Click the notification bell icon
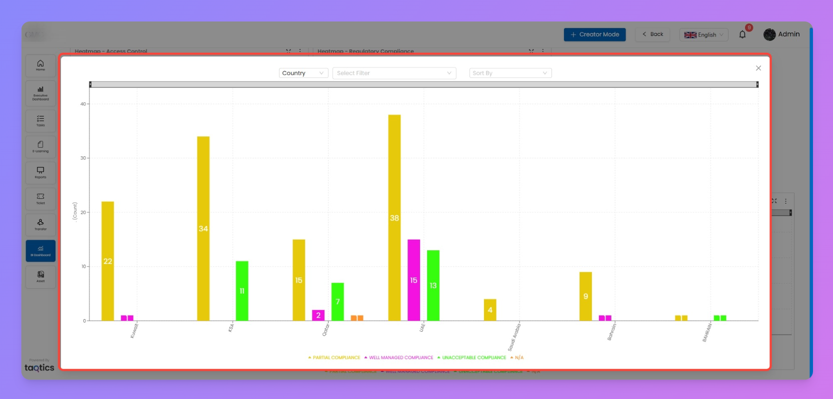This screenshot has width=833, height=399. click(x=742, y=34)
